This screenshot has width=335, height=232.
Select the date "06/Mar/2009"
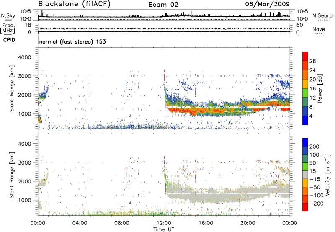pyautogui.click(x=267, y=4)
